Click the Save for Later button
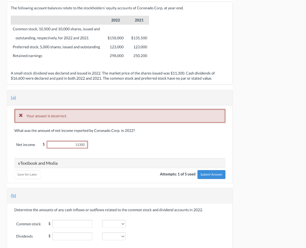This screenshot has height=248, width=306. [x=27, y=175]
